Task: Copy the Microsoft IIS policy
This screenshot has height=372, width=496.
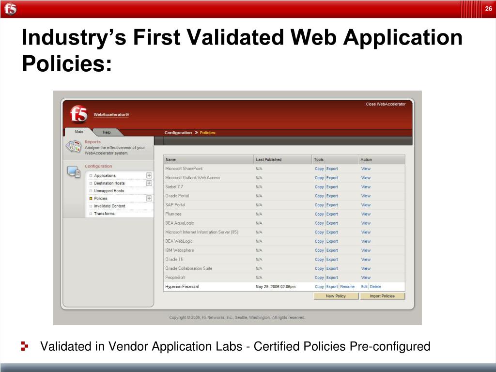Action: pos(319,232)
